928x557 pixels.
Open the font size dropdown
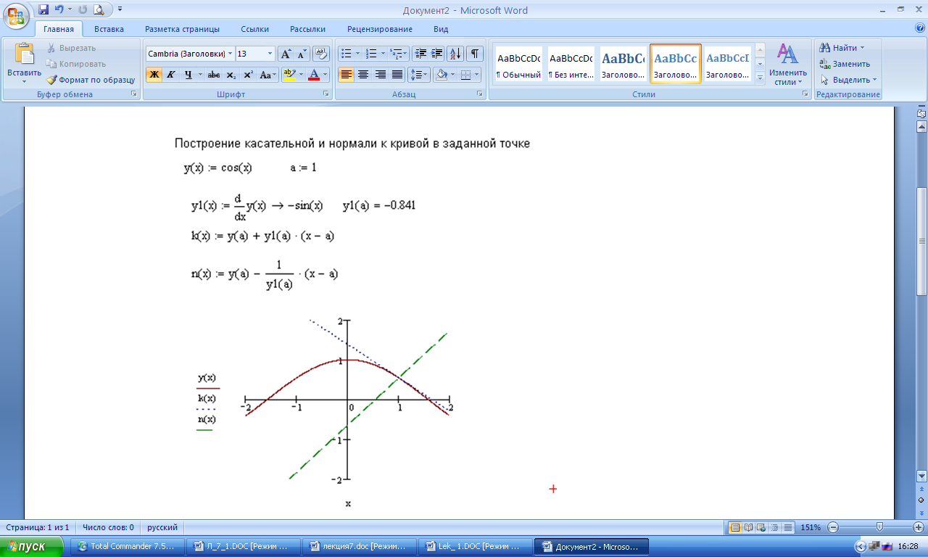coord(270,54)
